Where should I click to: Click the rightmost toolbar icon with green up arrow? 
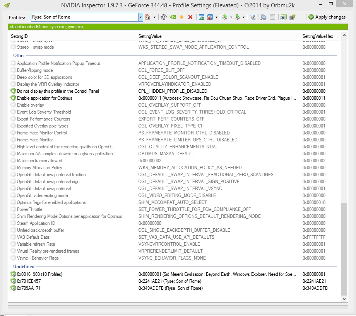(293, 17)
